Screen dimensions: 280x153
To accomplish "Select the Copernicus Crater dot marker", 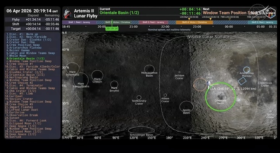I will point(265,79).
